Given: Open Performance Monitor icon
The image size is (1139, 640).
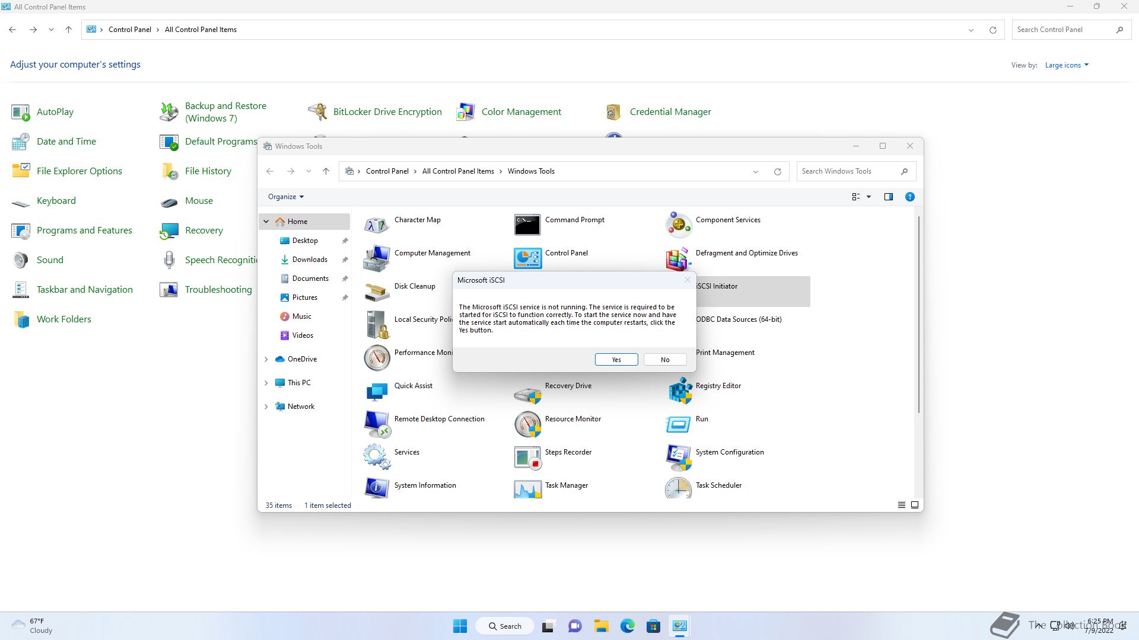Looking at the screenshot, I should [377, 357].
